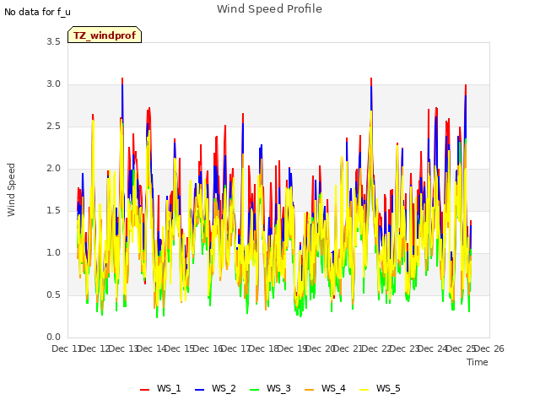Screen dimensions: 540x405
Task: Toggle the WS_3 legend entry
Action: pos(270,388)
